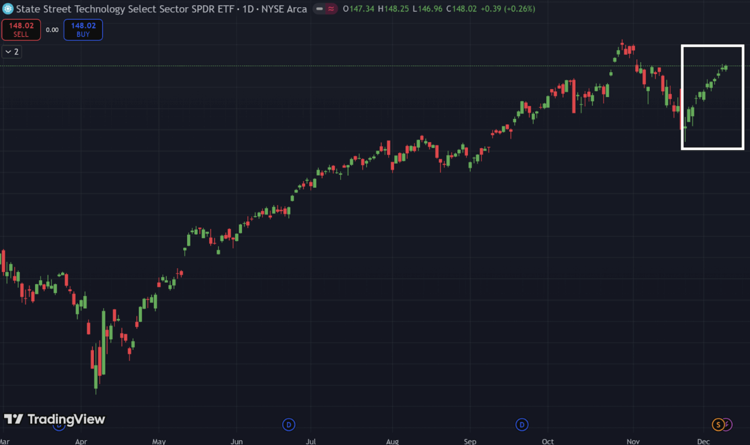Screen dimensions: 750x445
Task: Click inside the white highlighted rectangle annotation
Action: click(x=712, y=97)
